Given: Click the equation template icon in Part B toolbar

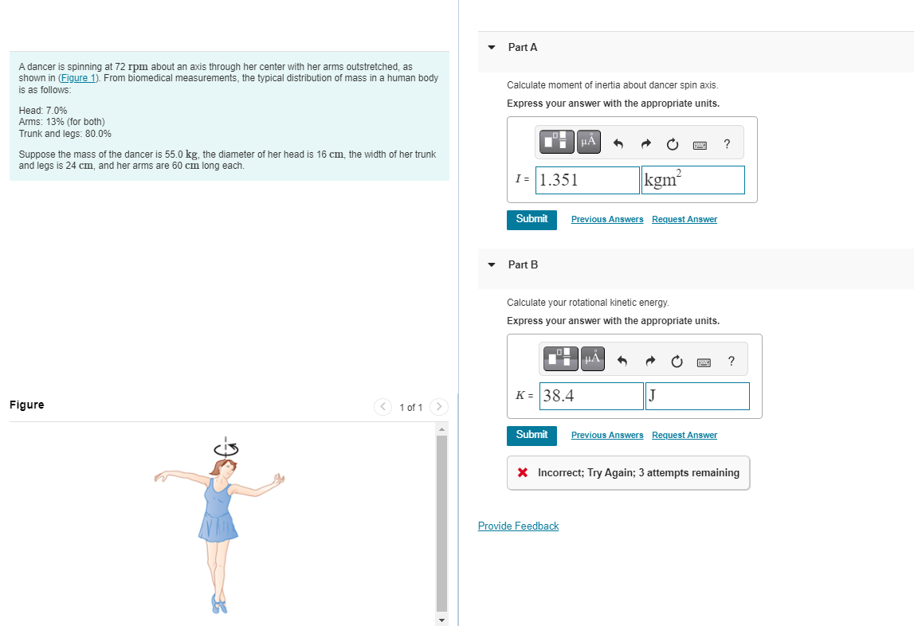Looking at the screenshot, I should pos(560,358).
